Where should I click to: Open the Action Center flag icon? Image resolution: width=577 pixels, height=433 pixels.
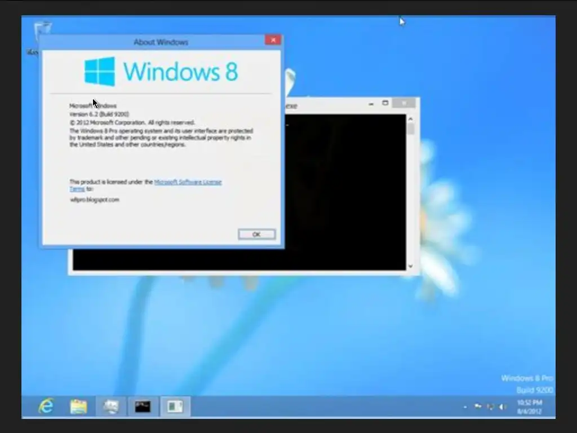(x=478, y=407)
